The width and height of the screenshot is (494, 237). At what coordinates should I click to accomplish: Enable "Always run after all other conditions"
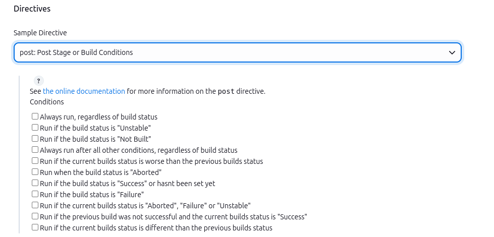pyautogui.click(x=35, y=150)
